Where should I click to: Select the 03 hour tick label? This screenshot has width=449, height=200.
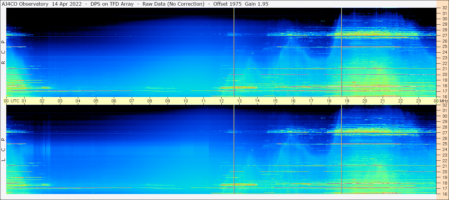coord(60,101)
